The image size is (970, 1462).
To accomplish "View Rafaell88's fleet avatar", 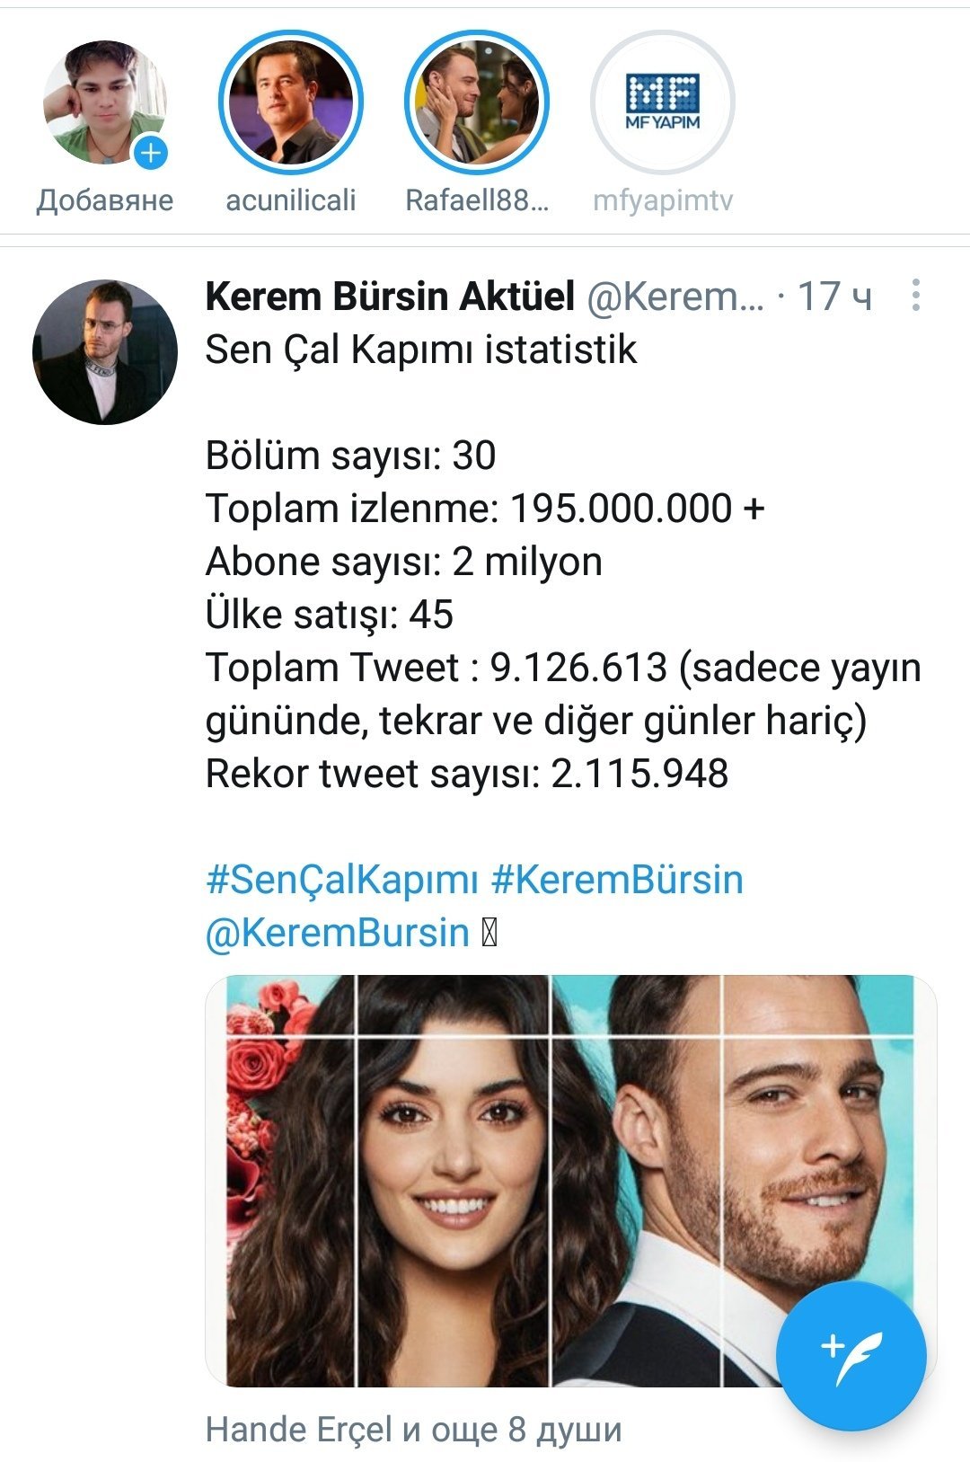I will point(477,103).
